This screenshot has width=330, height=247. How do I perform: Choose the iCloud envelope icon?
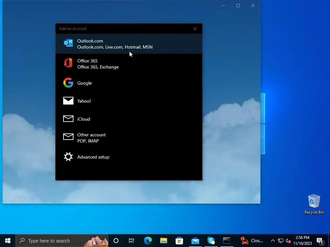(68, 119)
